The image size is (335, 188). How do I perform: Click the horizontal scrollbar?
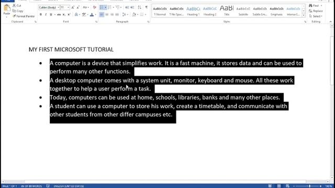pos(165,182)
